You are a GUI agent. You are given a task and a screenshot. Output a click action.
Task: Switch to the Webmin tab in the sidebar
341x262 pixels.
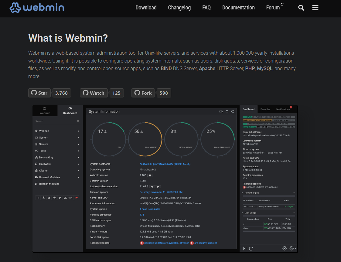45,111
